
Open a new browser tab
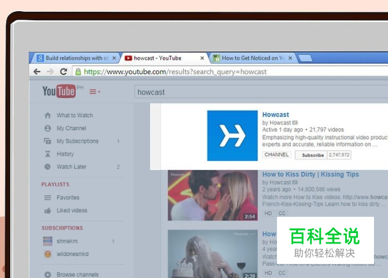[x=305, y=58]
